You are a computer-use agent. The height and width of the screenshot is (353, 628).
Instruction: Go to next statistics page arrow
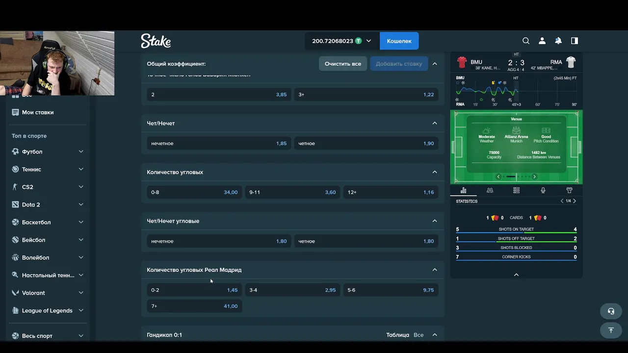pos(575,201)
